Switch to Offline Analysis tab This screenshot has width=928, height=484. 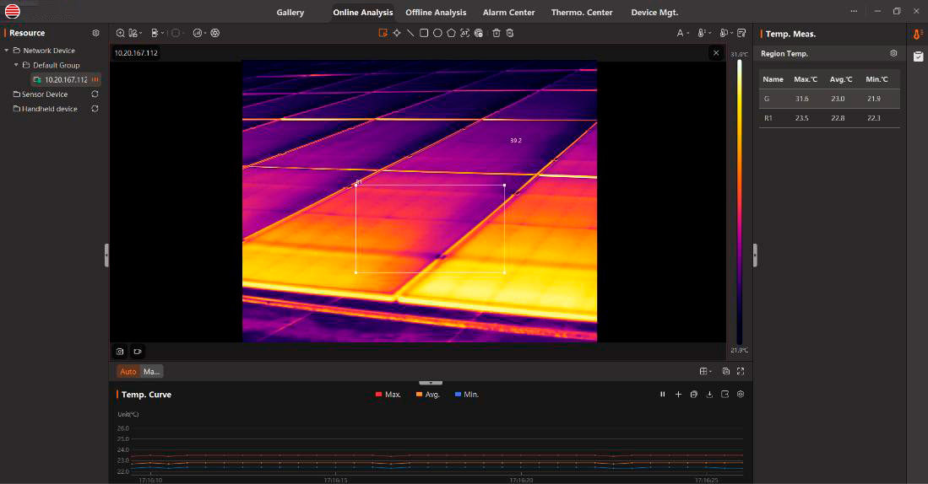pos(436,13)
